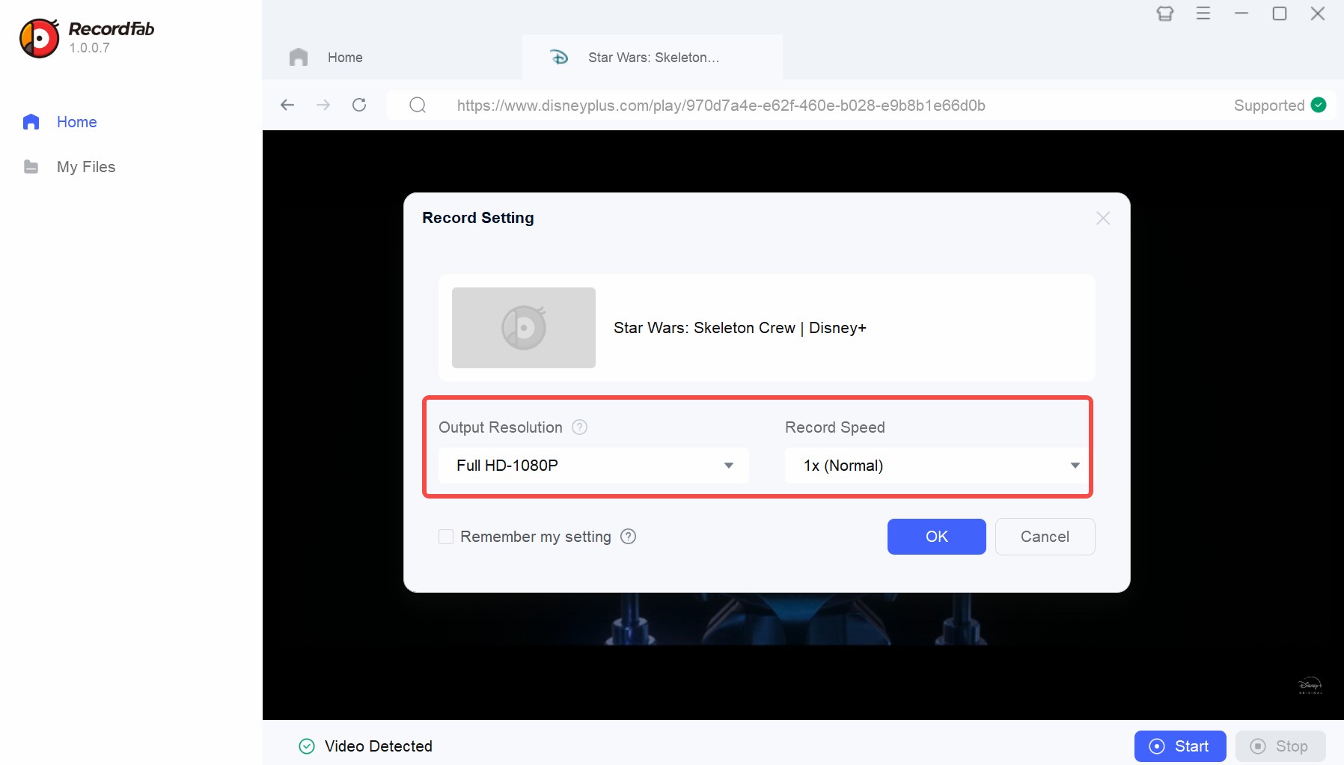Click the Disney+ watermark logo in video
Screen dimensions: 1344x765
[x=1310, y=686]
